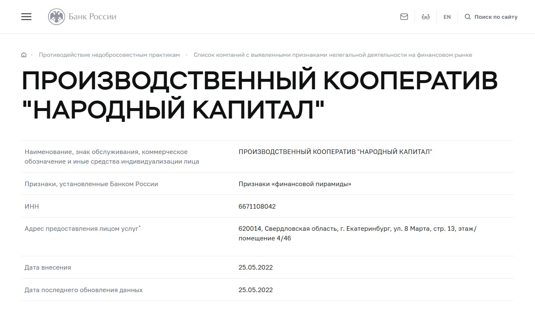Open "Противодействие недобросовестным практикам" breadcrumb
Image resolution: width=535 pixels, height=313 pixels.
(x=110, y=55)
